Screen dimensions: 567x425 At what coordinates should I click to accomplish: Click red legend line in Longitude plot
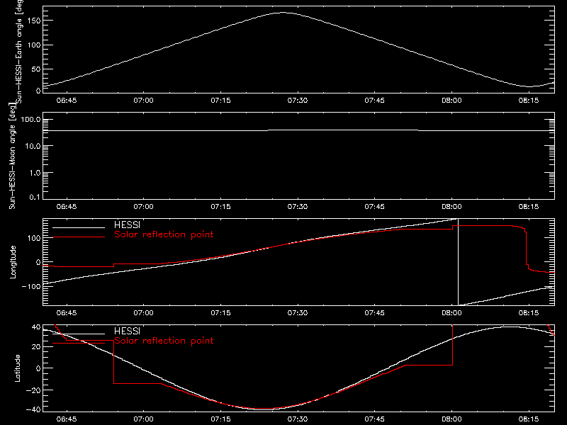point(79,237)
